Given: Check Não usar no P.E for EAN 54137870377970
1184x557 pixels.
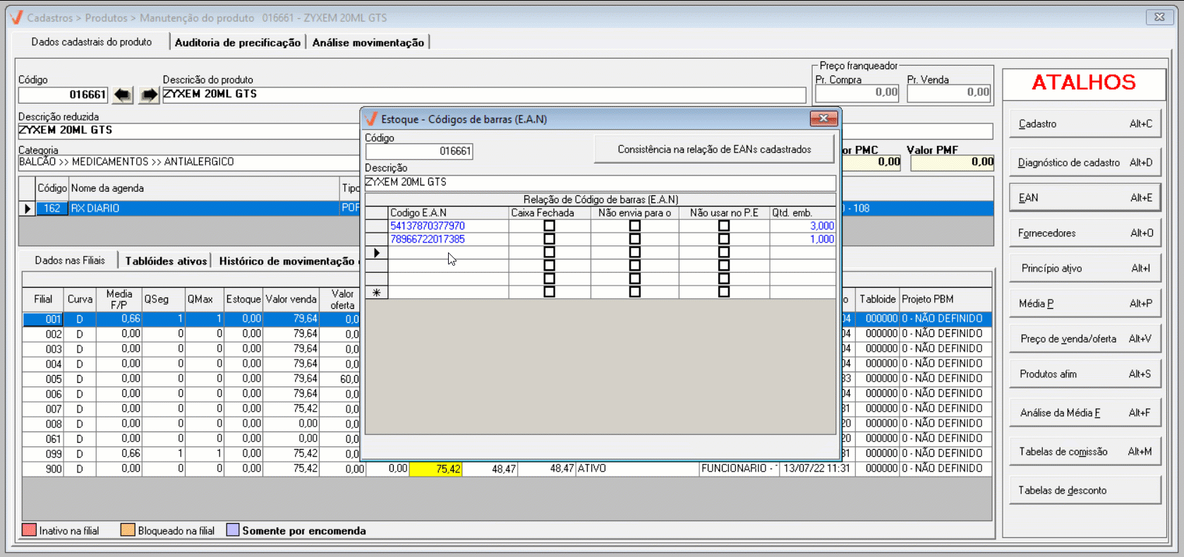Looking at the screenshot, I should [723, 226].
